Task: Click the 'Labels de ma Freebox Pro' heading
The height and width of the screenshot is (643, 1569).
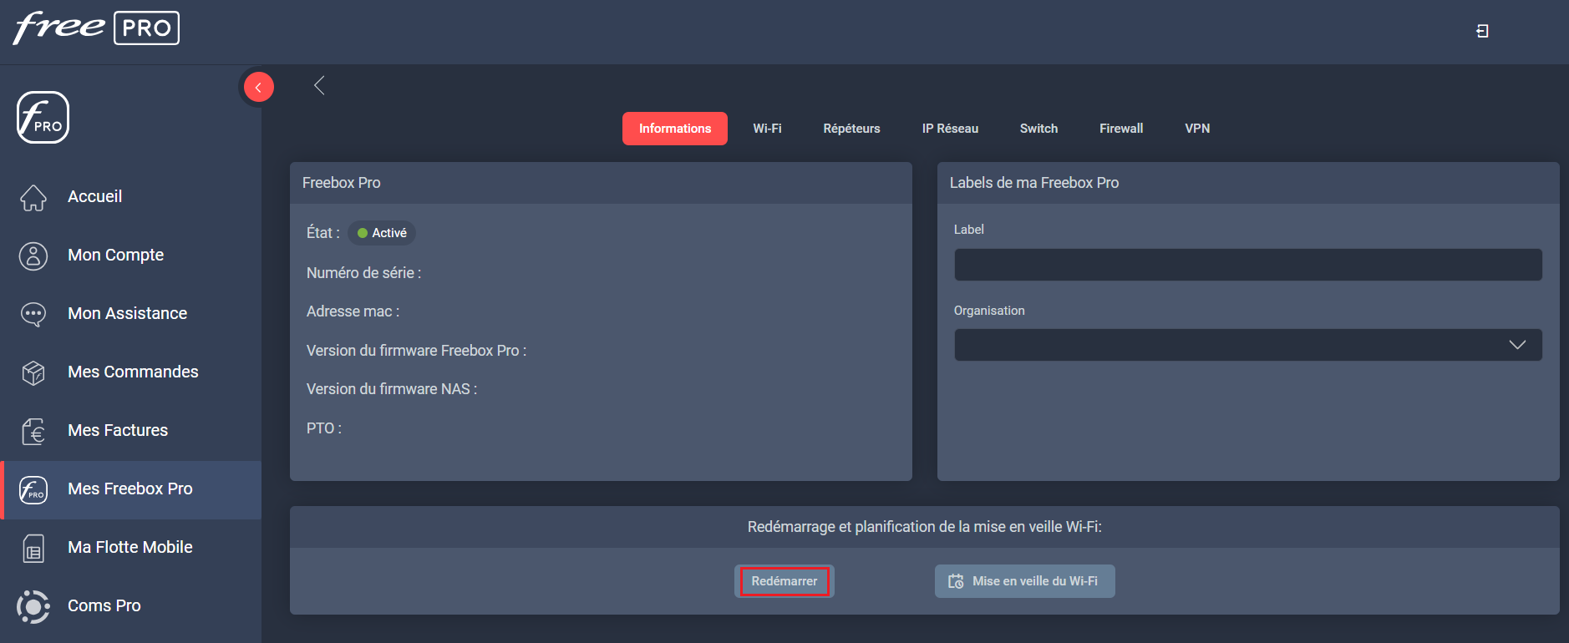Action: [1034, 183]
